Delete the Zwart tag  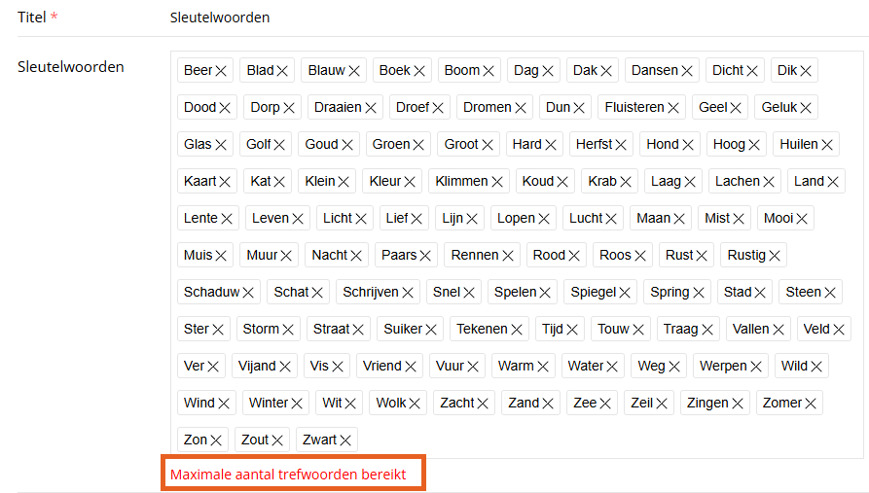[345, 440]
